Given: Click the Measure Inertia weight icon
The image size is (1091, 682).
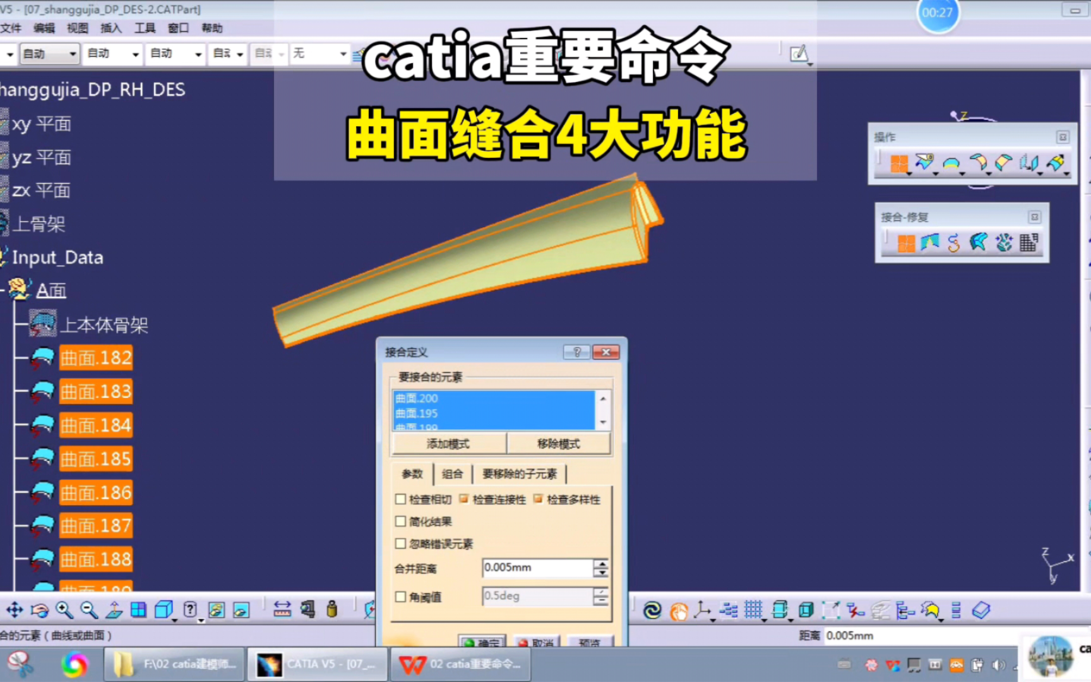Looking at the screenshot, I should click(x=332, y=609).
